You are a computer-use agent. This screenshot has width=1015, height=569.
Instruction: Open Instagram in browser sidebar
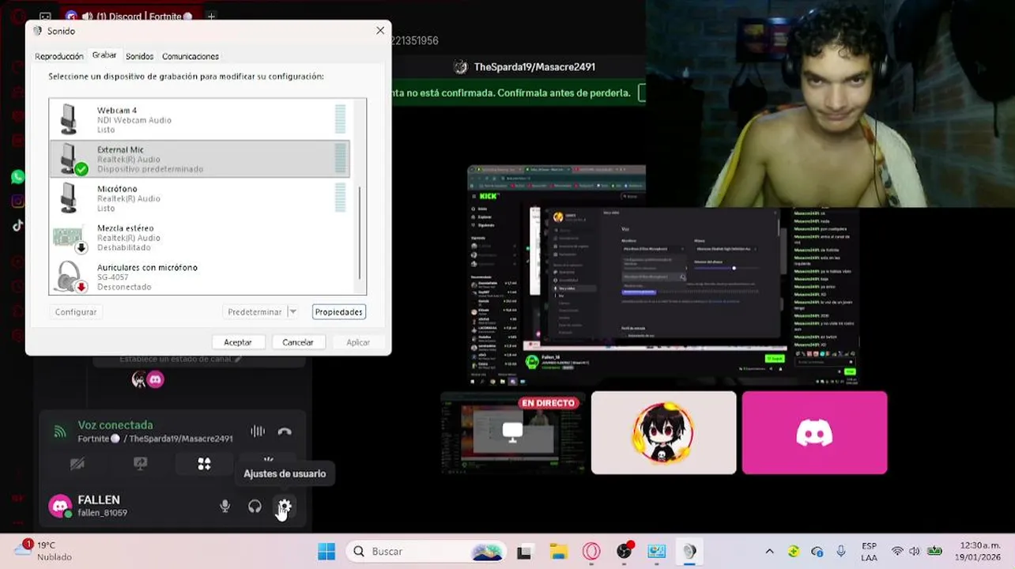[x=17, y=202]
